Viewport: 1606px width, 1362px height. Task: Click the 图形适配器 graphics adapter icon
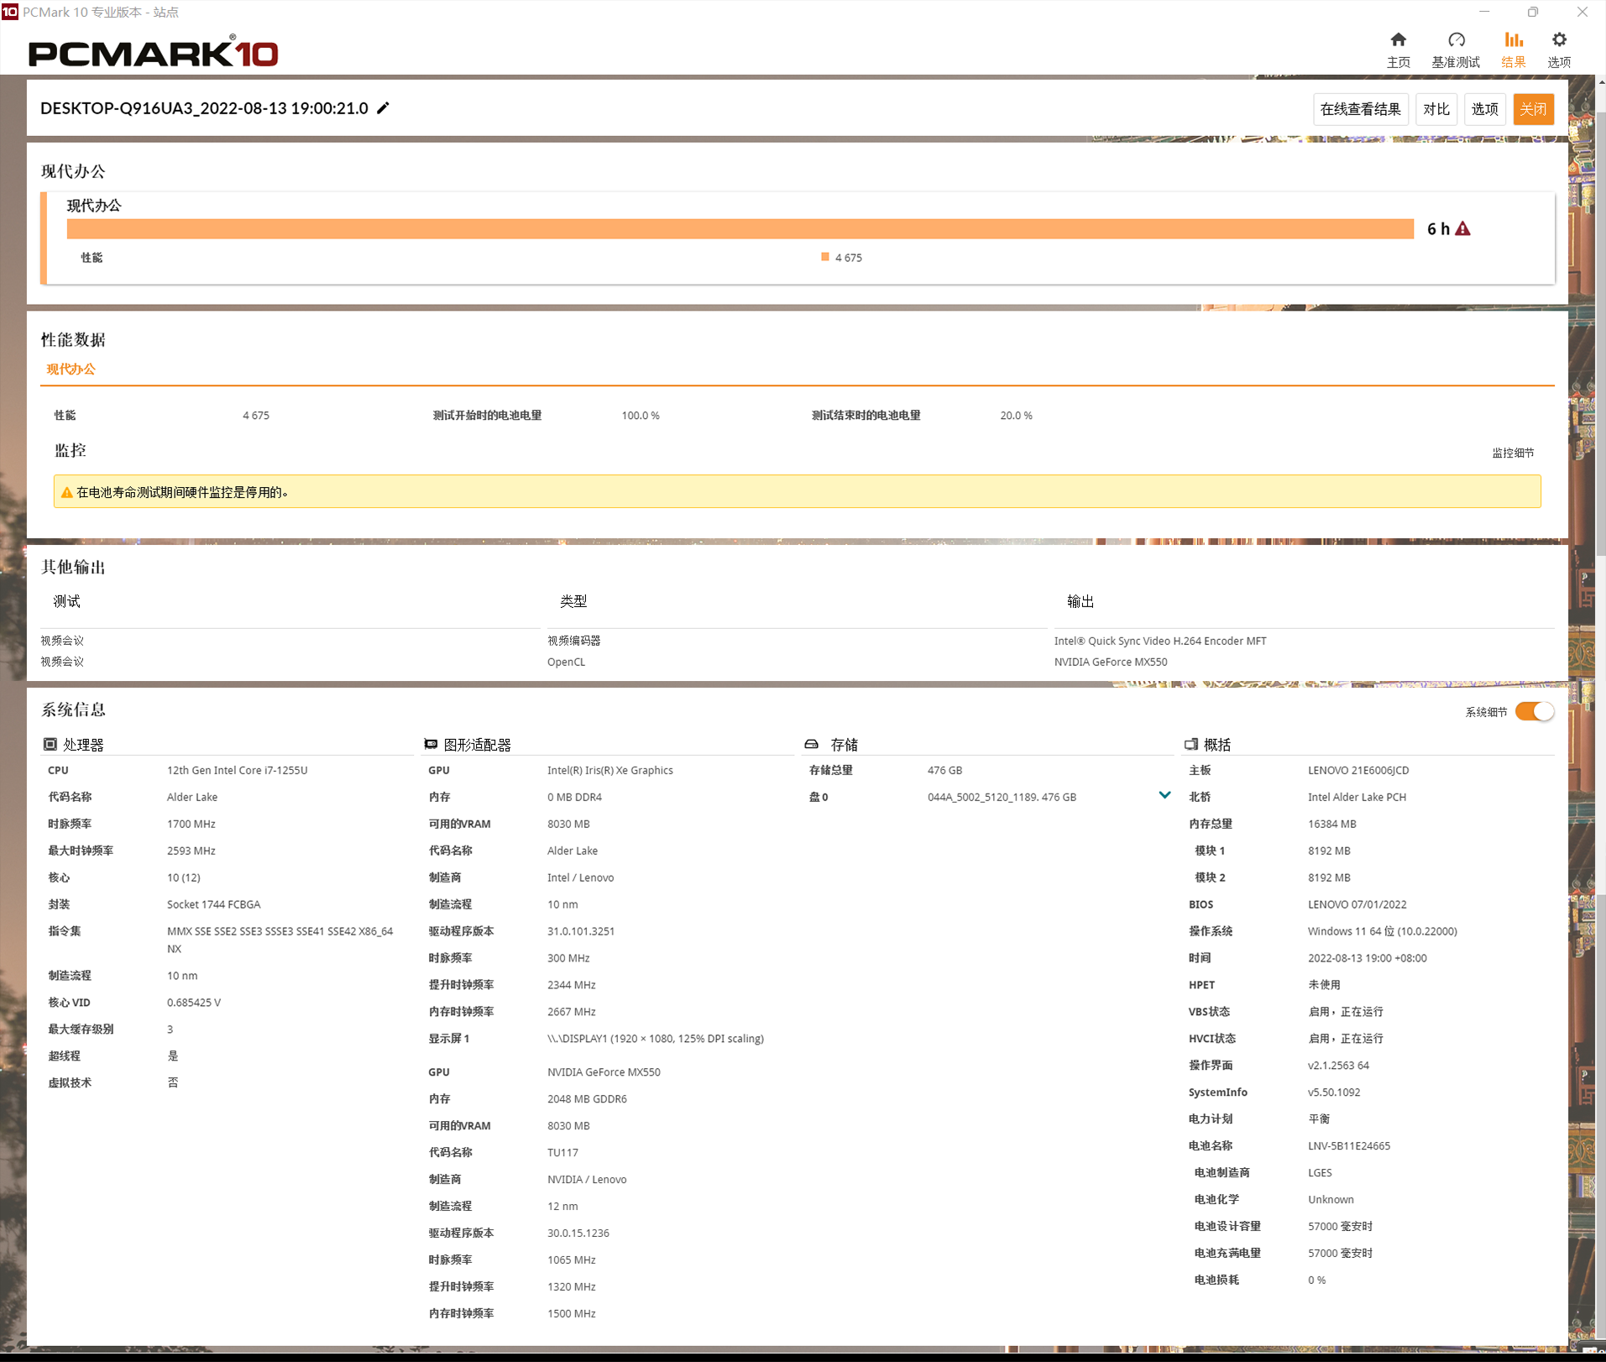point(431,744)
